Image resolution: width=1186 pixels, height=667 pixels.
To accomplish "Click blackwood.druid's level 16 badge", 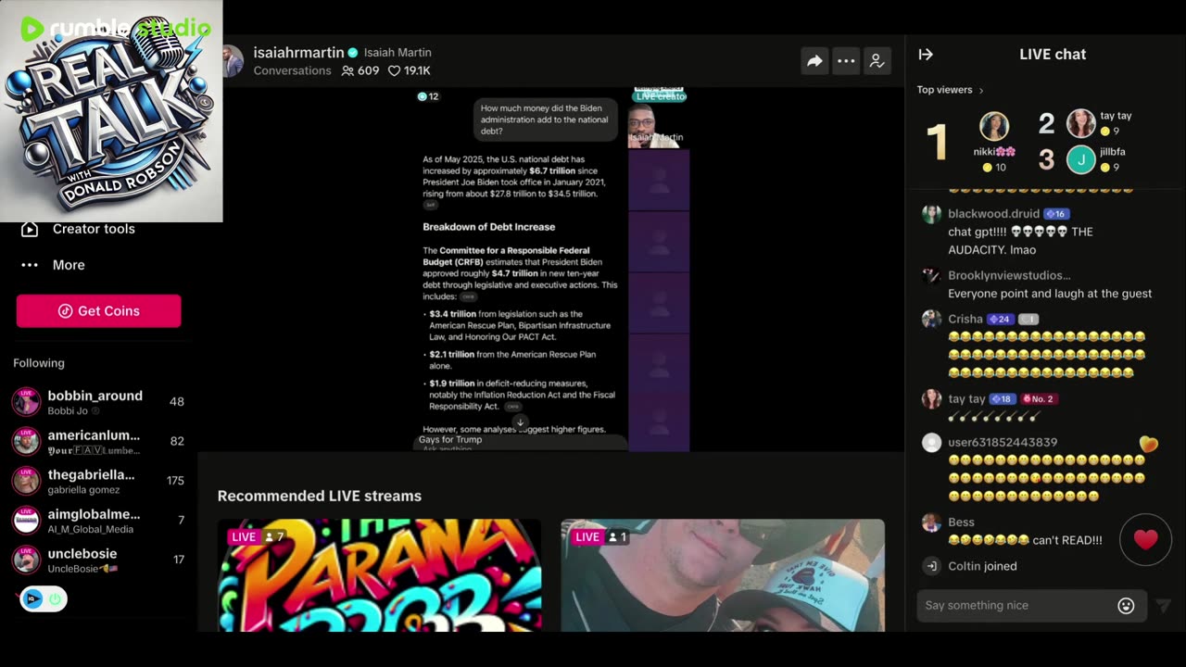I will point(1056,214).
